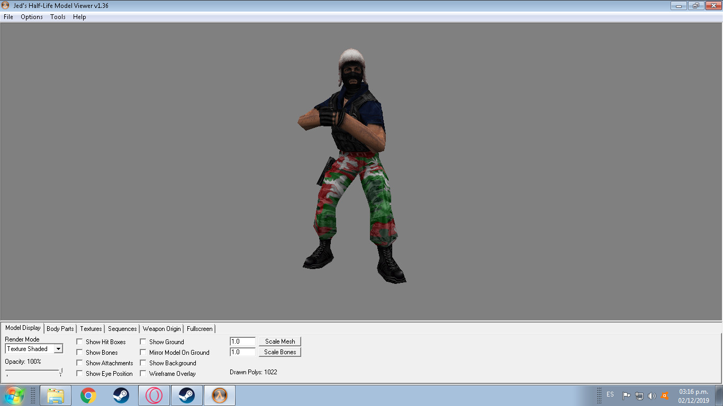The height and width of the screenshot is (406, 723).
Task: Open first Steam taskbar icon
Action: pyautogui.click(x=121, y=395)
